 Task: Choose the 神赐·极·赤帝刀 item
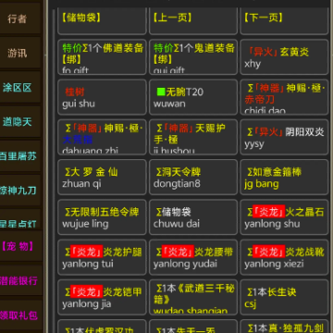pos(284,97)
